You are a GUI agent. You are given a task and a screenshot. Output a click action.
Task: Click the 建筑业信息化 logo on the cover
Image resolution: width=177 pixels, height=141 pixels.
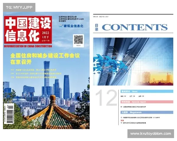71,26
